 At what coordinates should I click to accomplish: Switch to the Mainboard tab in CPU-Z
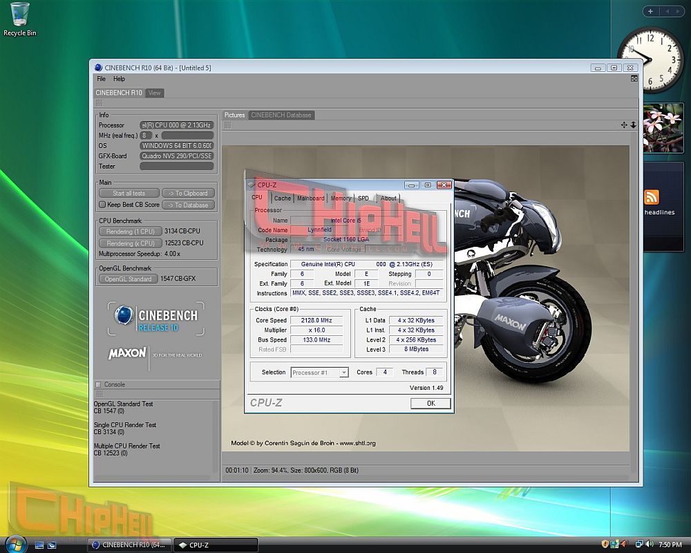pyautogui.click(x=311, y=198)
